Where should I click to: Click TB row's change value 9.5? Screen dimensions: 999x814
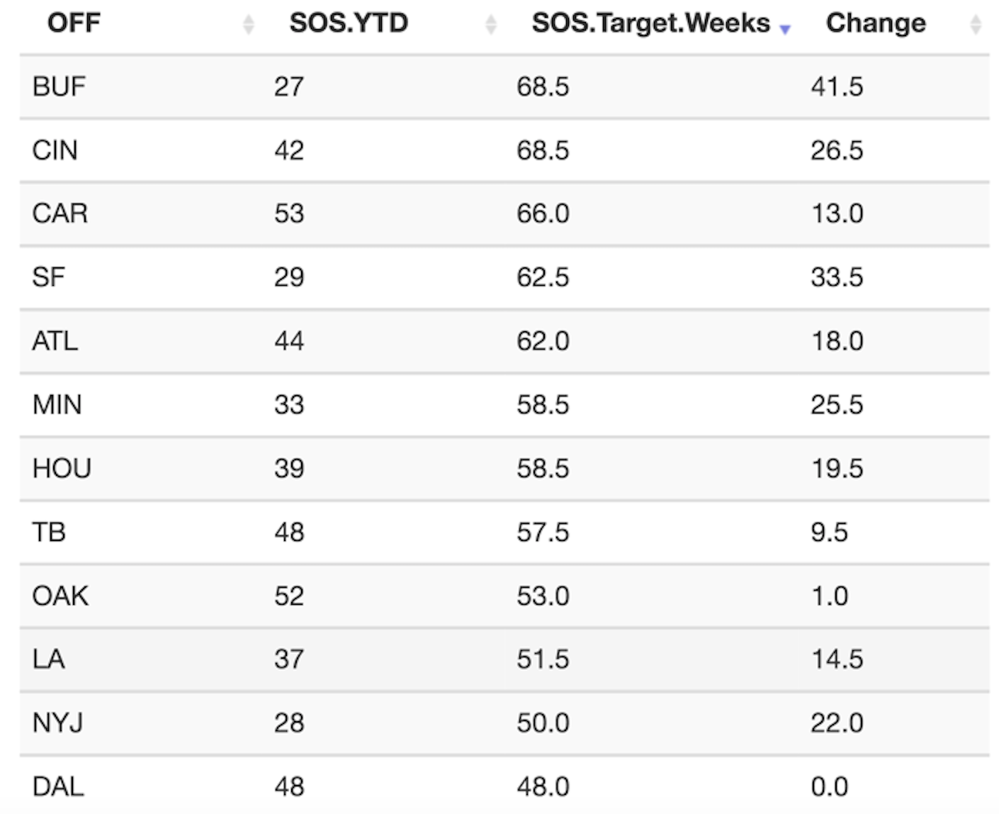click(x=829, y=533)
